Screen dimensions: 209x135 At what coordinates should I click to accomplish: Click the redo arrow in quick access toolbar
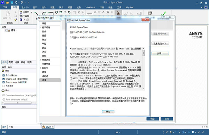[x=22, y=2]
